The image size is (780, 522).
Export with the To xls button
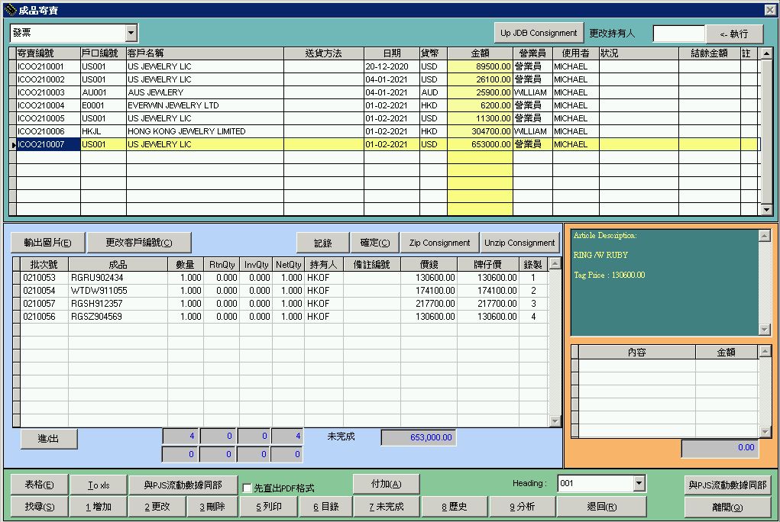pyautogui.click(x=99, y=485)
